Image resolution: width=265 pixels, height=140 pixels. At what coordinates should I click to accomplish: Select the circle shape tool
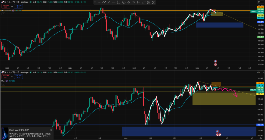click(x=124, y=2)
